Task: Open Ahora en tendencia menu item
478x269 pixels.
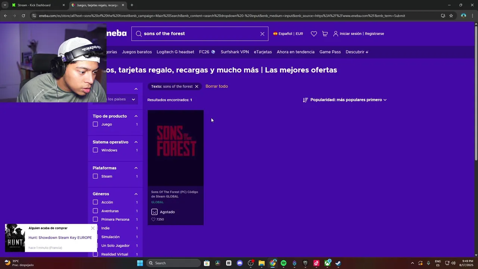Action: (295, 52)
